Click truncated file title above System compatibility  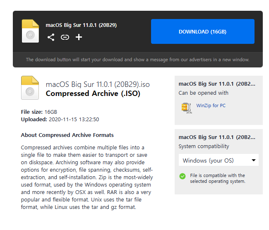click(217, 137)
